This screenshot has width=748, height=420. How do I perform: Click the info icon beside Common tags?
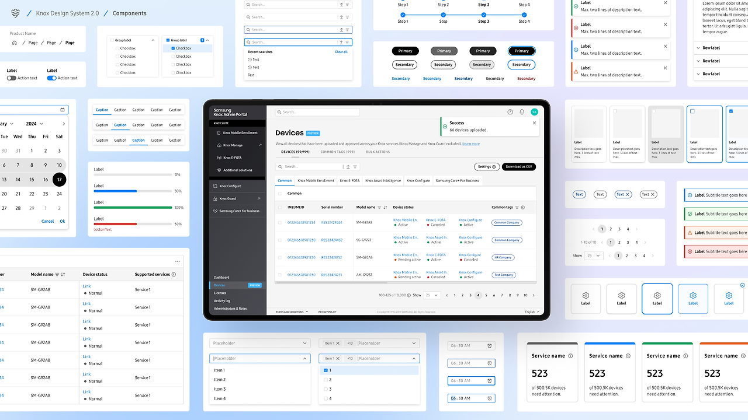coord(522,207)
